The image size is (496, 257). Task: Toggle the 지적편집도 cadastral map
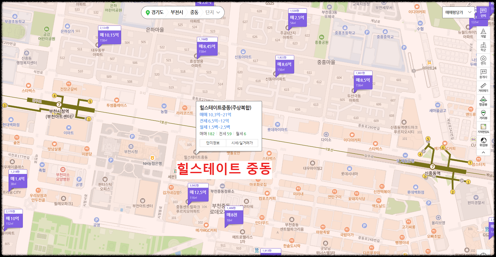click(483, 128)
